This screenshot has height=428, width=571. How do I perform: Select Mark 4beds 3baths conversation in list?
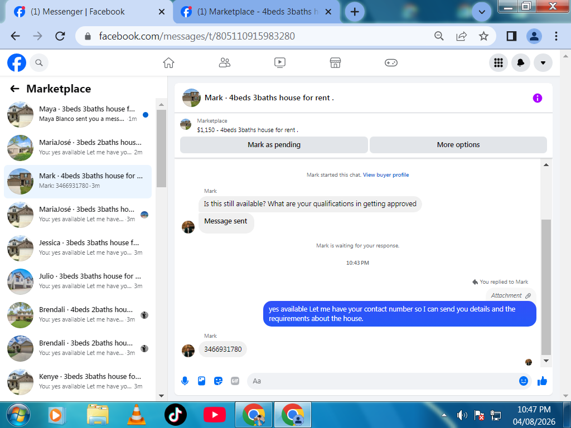78,181
